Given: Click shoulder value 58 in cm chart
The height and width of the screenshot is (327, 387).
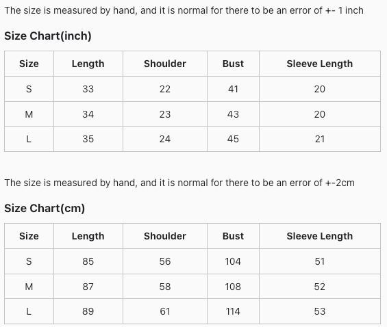Looking at the screenshot, I should click(x=165, y=287).
